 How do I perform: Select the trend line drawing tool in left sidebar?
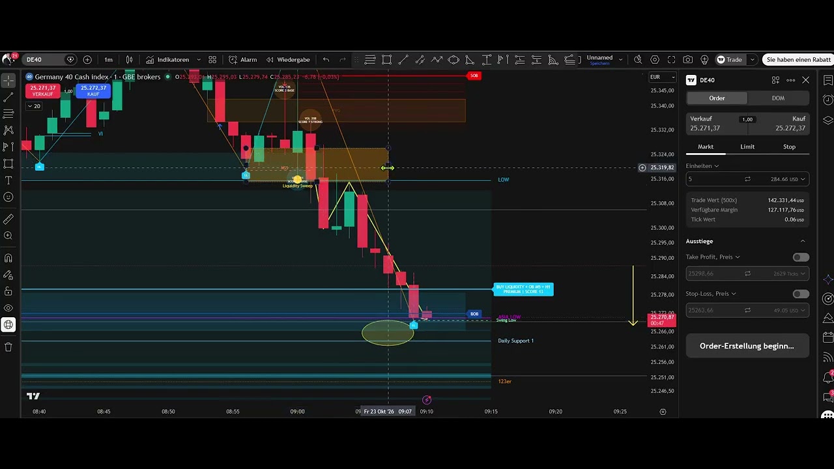(8, 98)
